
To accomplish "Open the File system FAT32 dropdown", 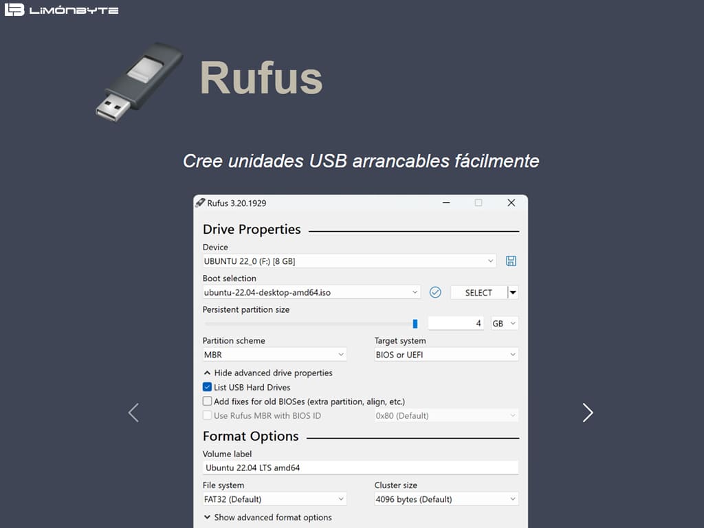I will [x=274, y=499].
